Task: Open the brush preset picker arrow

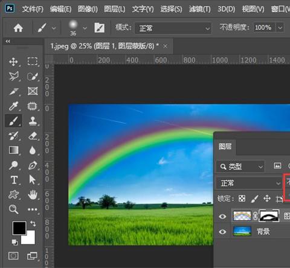Action: coord(85,28)
